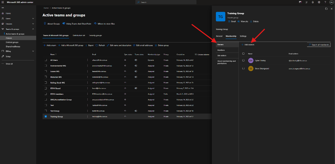
Task: Select Teams & Microsoft 365 groups tab
Action: (56, 35)
